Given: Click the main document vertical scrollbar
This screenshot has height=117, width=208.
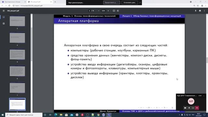Looking at the screenshot, I should (207, 60).
